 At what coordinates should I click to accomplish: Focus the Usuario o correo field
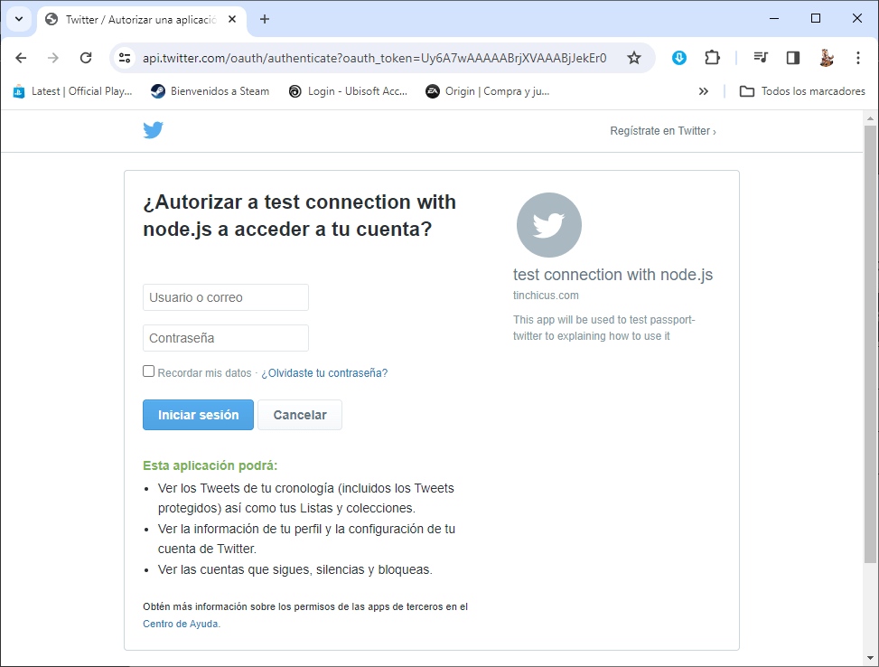tap(225, 297)
